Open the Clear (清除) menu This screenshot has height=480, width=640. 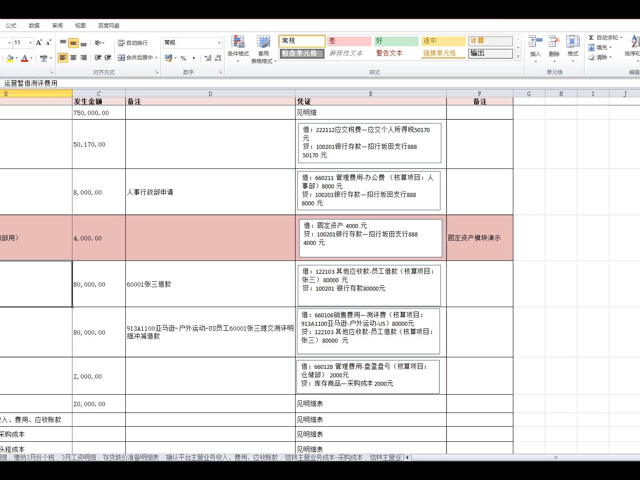(600, 57)
